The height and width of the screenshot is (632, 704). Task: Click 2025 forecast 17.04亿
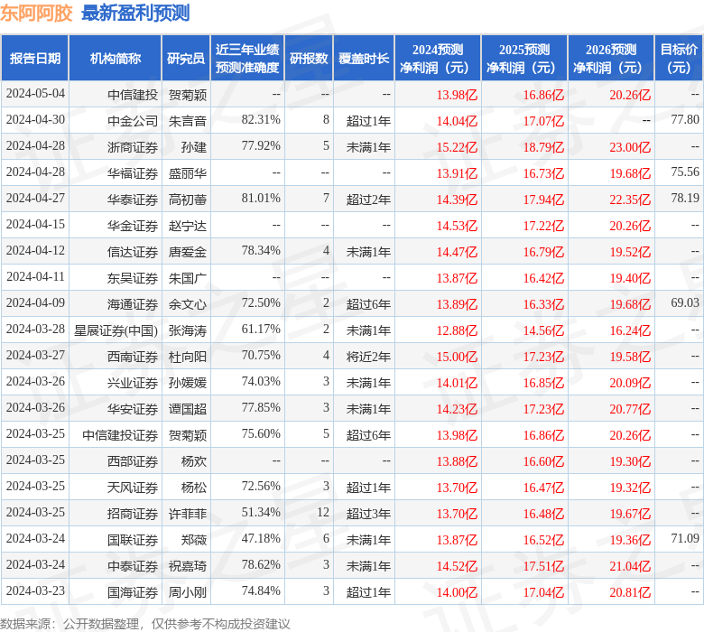tap(543, 592)
